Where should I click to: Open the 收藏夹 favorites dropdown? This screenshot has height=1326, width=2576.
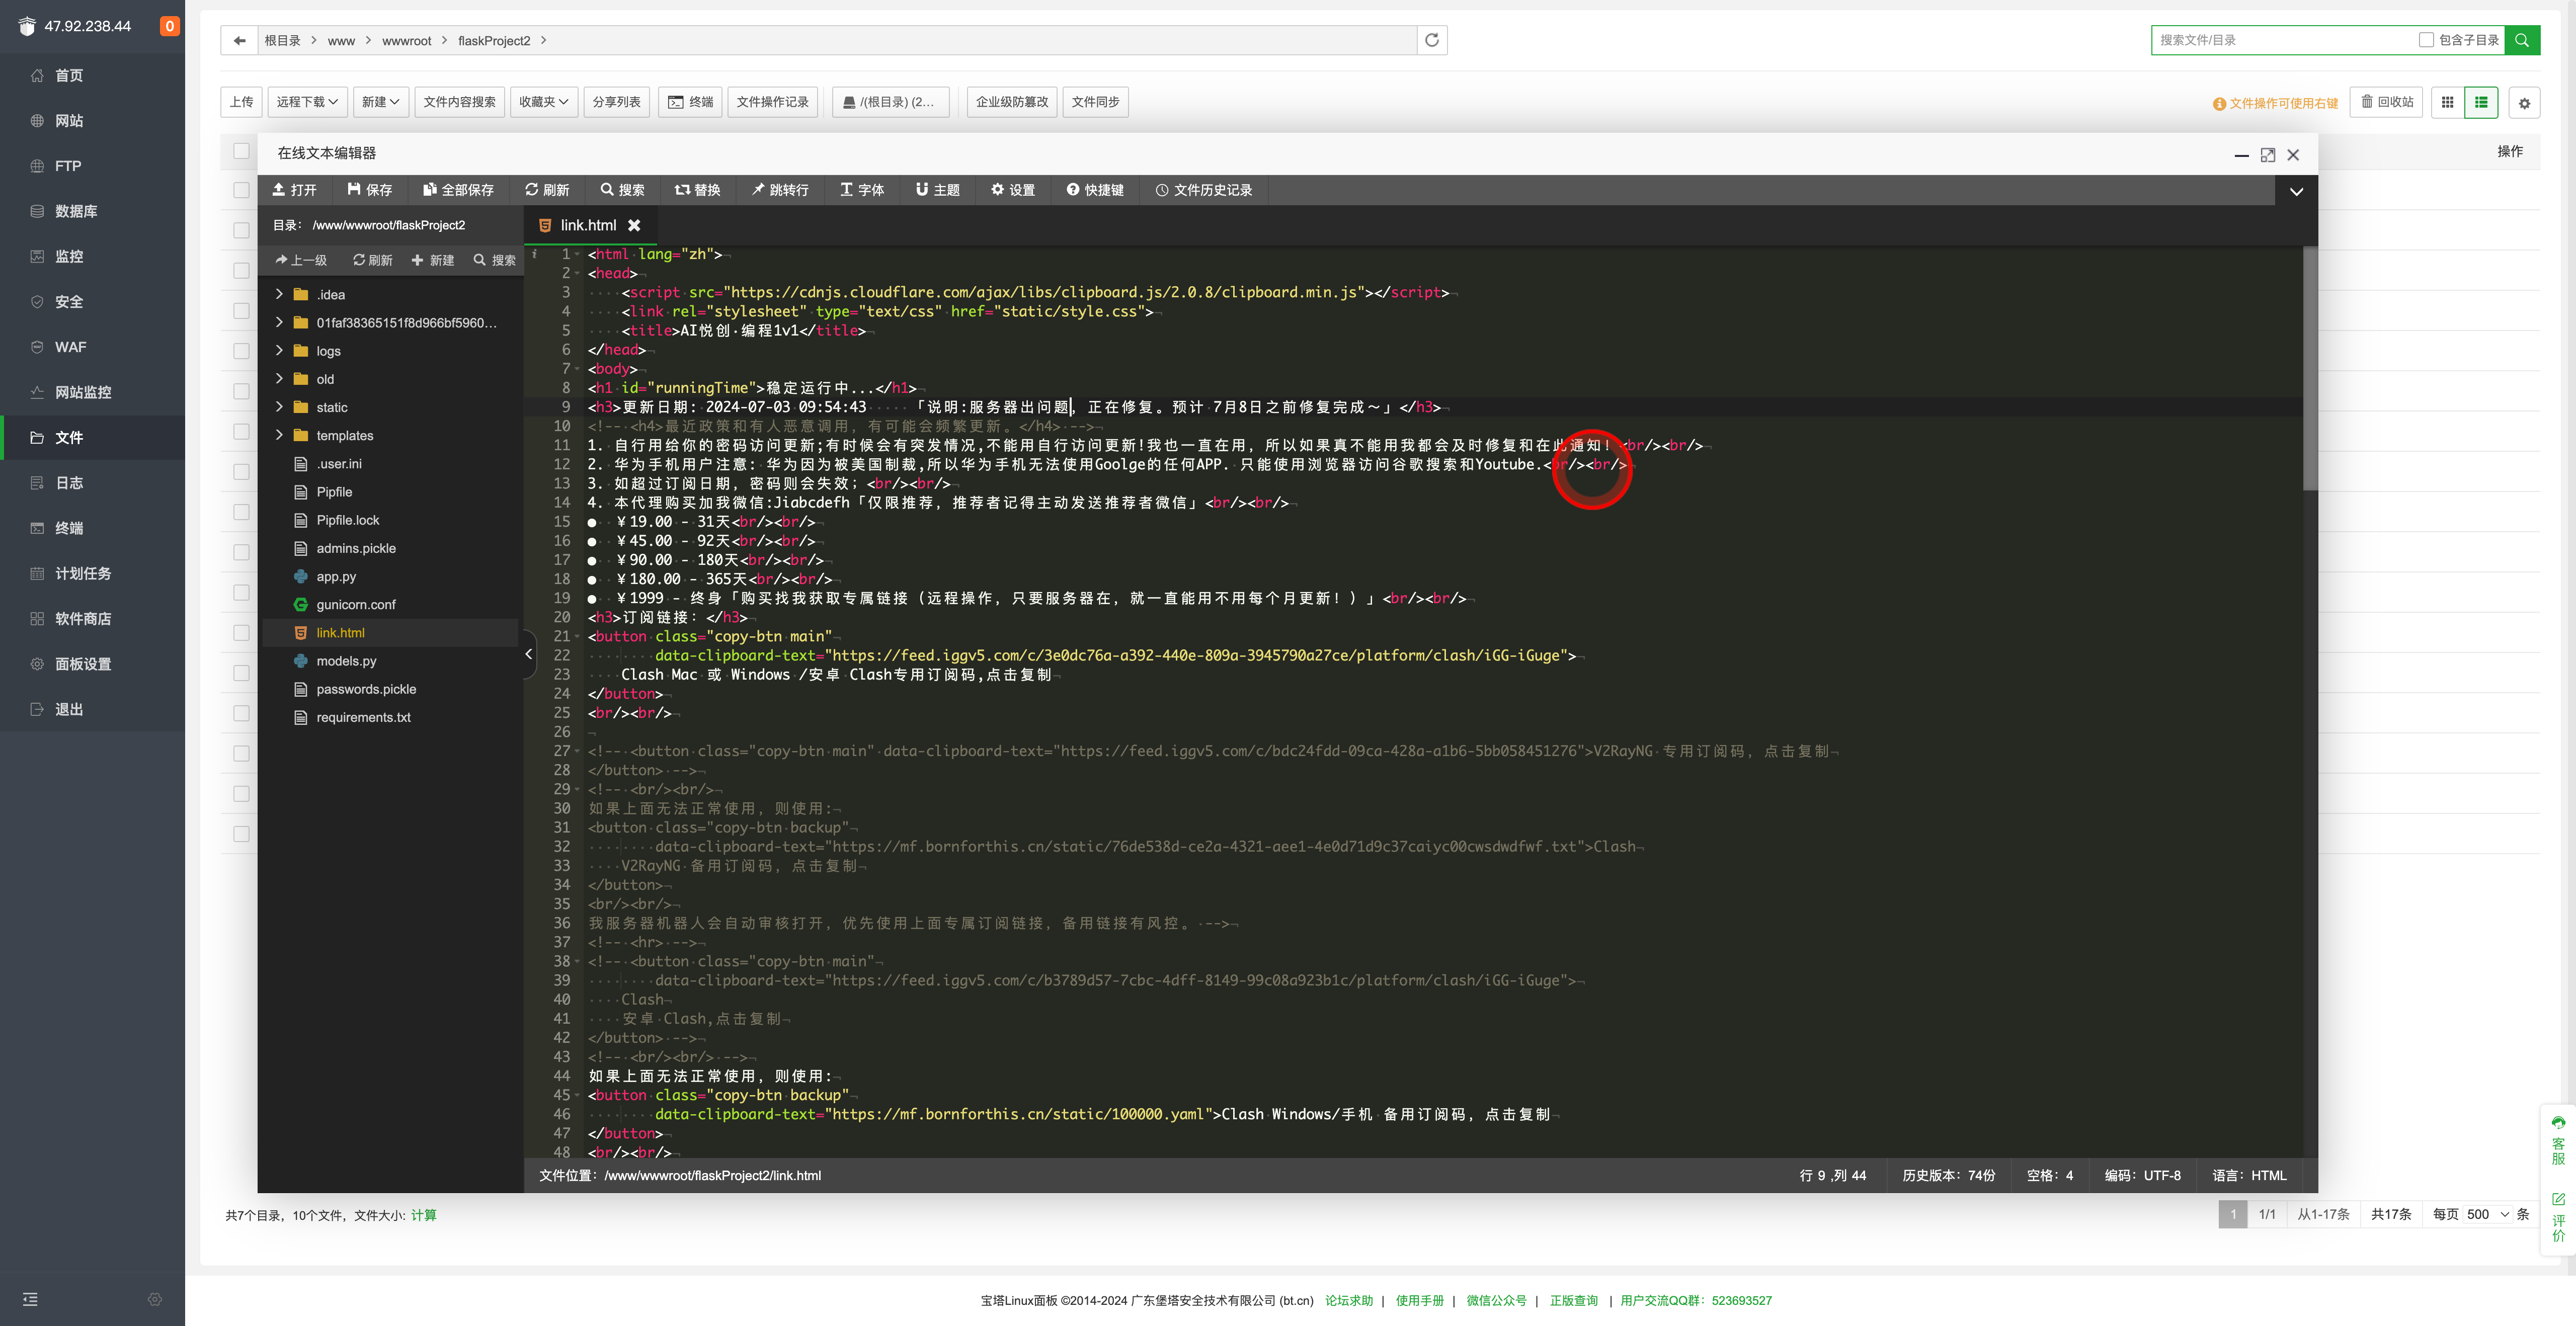tap(544, 102)
